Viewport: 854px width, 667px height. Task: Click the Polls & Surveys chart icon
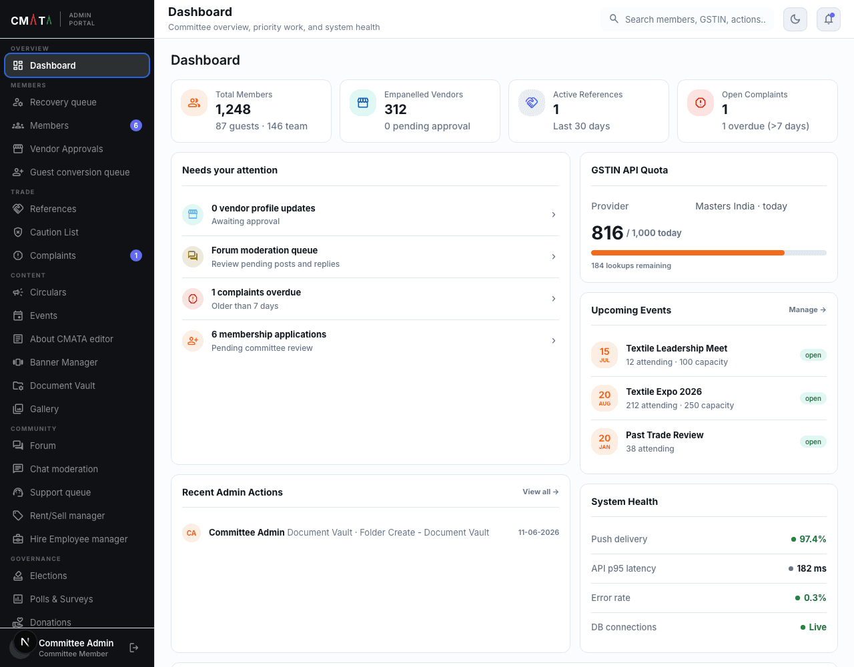pos(18,599)
